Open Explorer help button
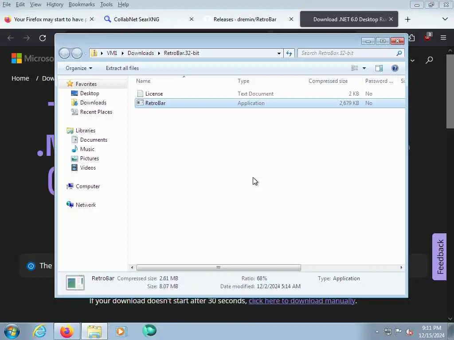Viewport: 454px width, 340px height. coord(395,68)
